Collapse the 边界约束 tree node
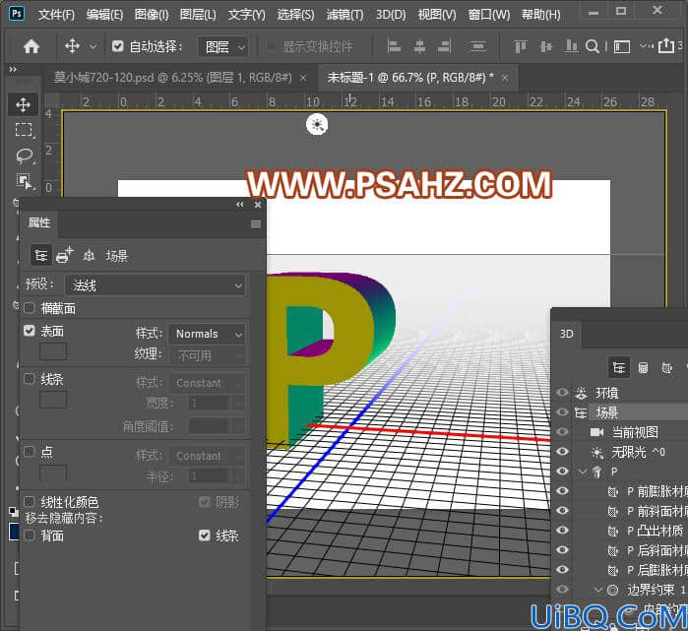This screenshot has height=631, width=688. tap(597, 590)
